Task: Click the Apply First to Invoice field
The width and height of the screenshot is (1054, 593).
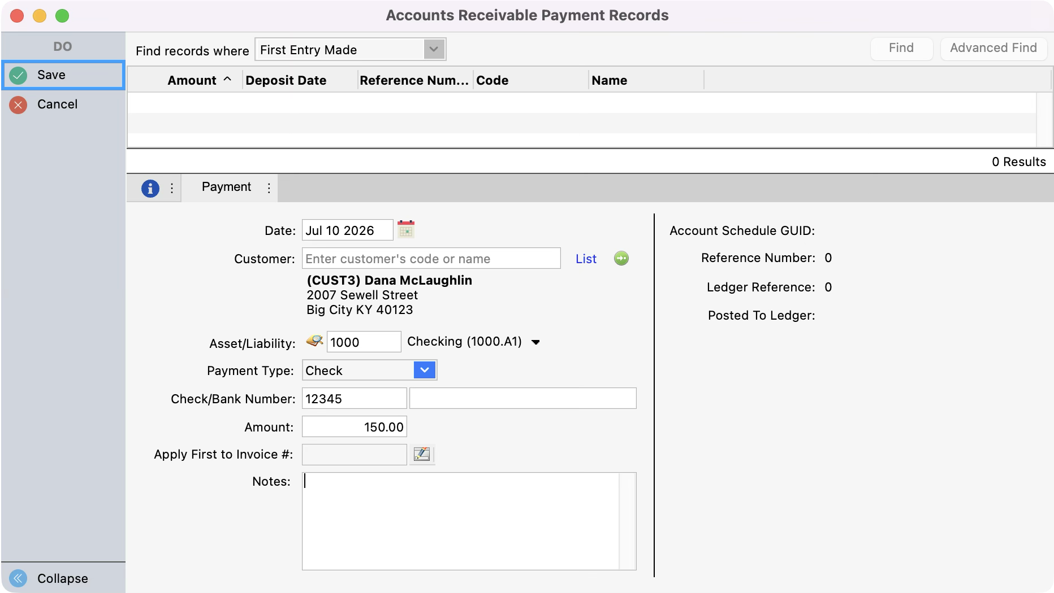Action: [x=354, y=454]
